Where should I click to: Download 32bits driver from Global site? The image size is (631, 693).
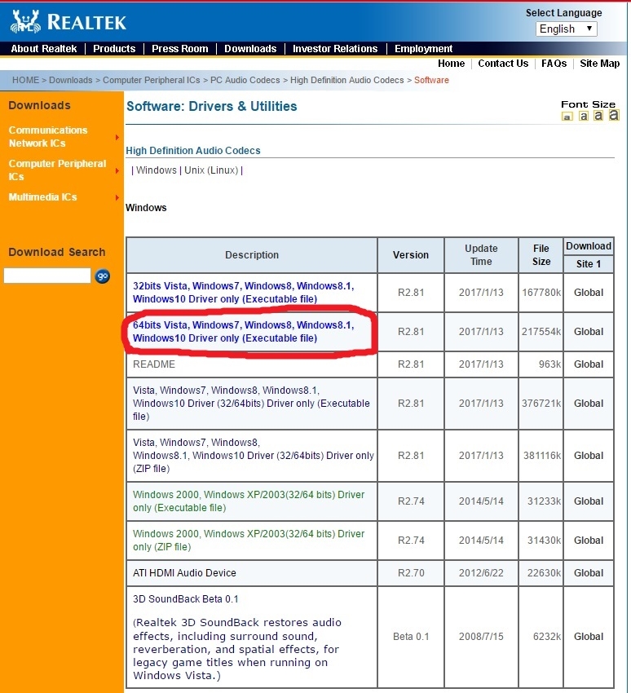click(588, 293)
